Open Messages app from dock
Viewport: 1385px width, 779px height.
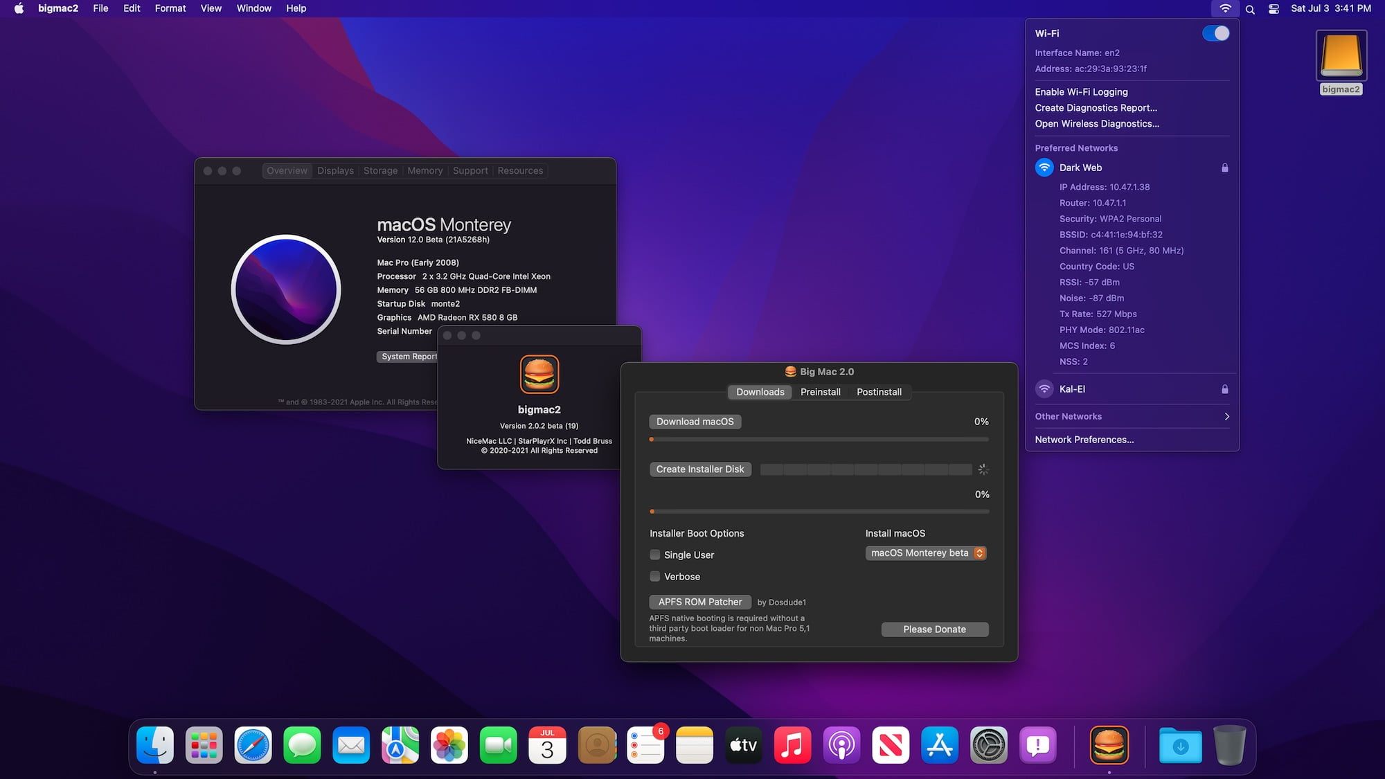point(301,746)
